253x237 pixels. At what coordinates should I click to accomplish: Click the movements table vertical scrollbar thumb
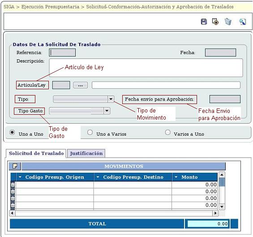pos(222,182)
